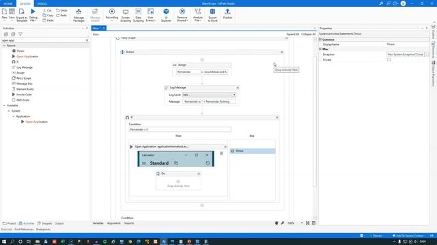Redo the last undone change

(61, 15)
